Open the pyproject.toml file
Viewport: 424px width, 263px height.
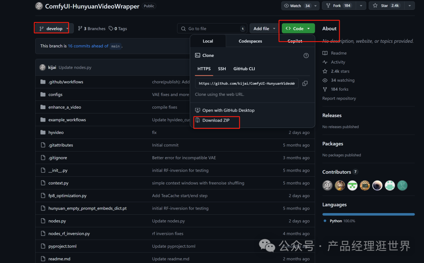pyautogui.click(x=62, y=246)
